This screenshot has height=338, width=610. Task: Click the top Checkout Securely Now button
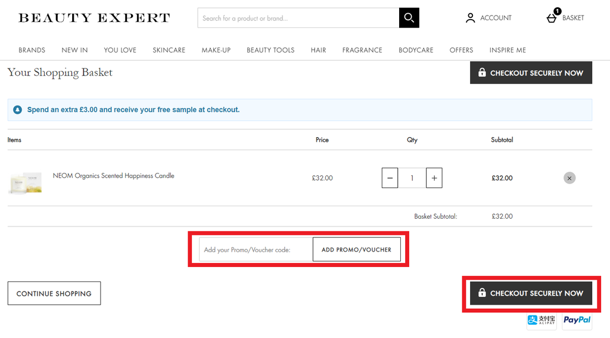click(x=531, y=73)
